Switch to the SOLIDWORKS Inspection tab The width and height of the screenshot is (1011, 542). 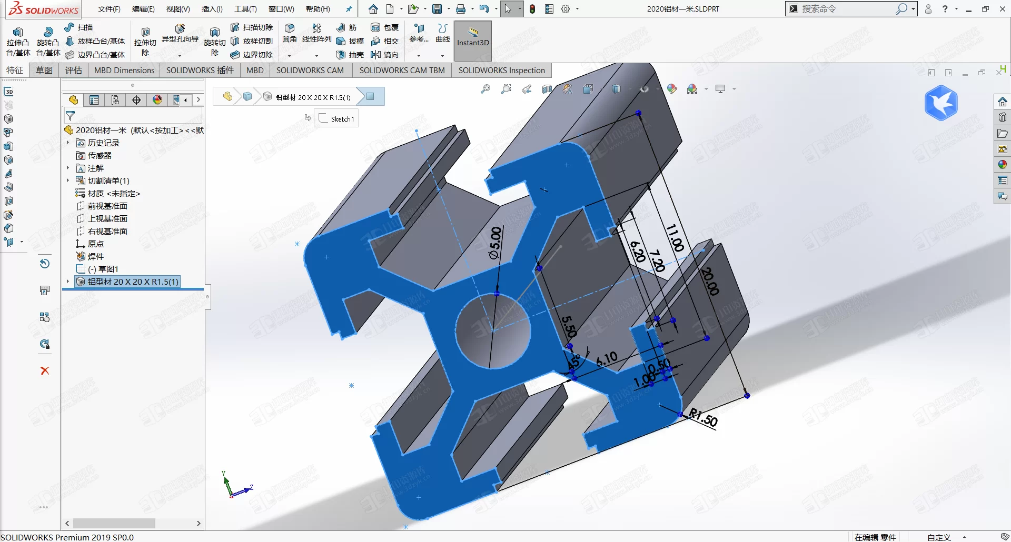(x=502, y=71)
